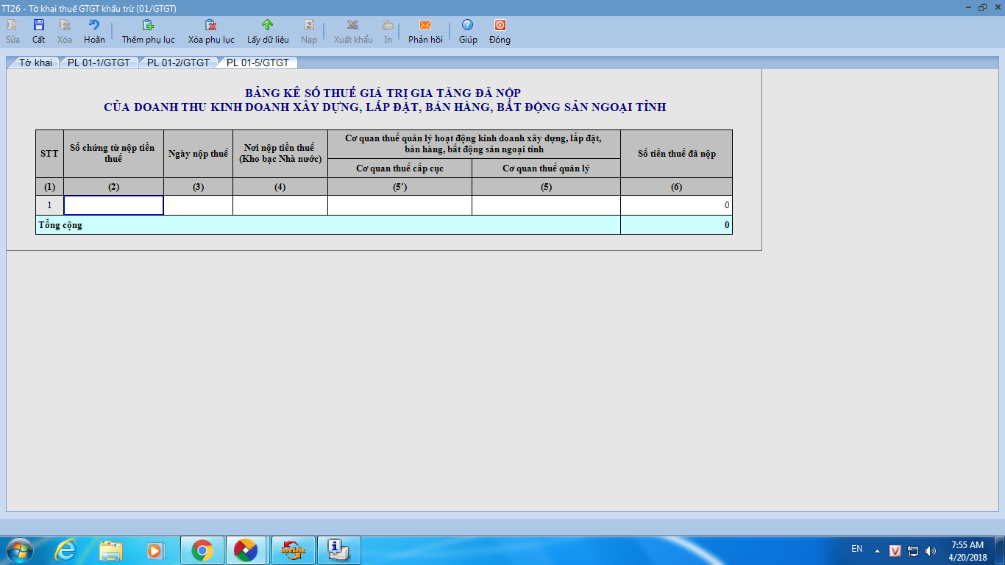Open the media player taskbar icon
Screen dimensions: 1005x565
point(155,550)
